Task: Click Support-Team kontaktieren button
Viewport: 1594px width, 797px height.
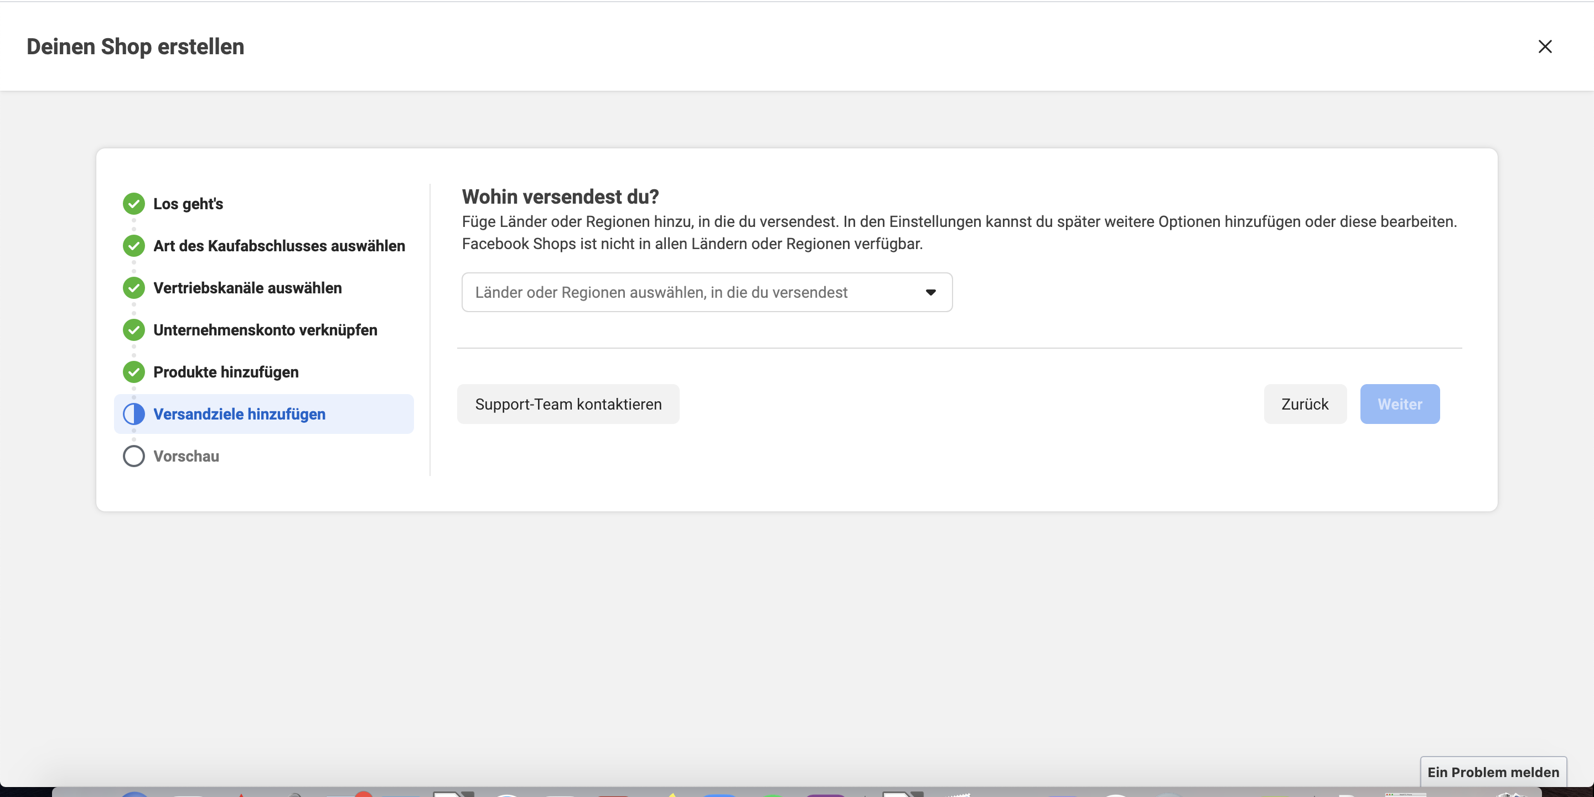Action: pyautogui.click(x=568, y=404)
